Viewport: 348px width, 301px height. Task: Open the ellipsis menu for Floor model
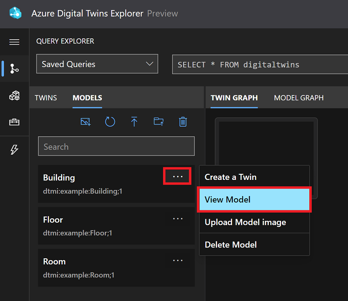pos(177,218)
